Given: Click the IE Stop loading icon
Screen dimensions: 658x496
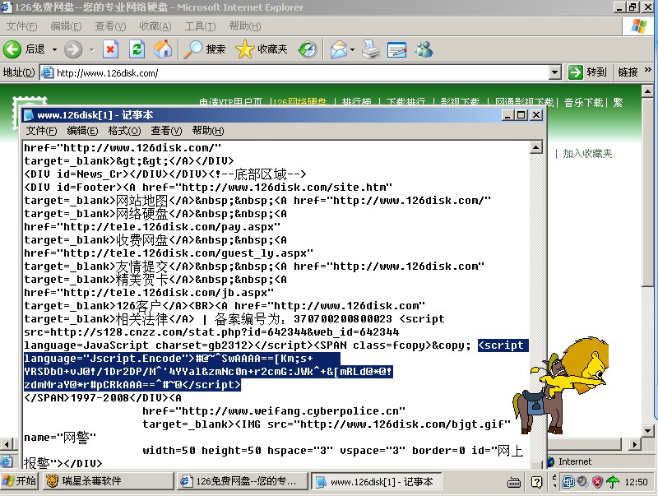Looking at the screenshot, I should [x=110, y=49].
